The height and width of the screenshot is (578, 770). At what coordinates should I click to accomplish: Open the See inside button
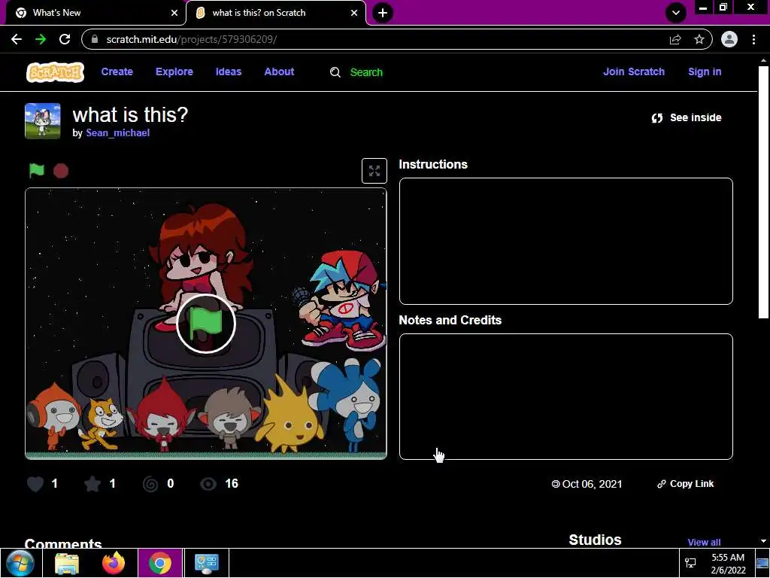(687, 117)
